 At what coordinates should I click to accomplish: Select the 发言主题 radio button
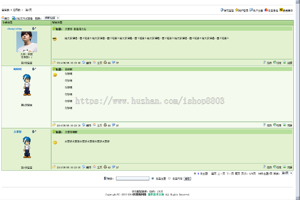point(152,178)
